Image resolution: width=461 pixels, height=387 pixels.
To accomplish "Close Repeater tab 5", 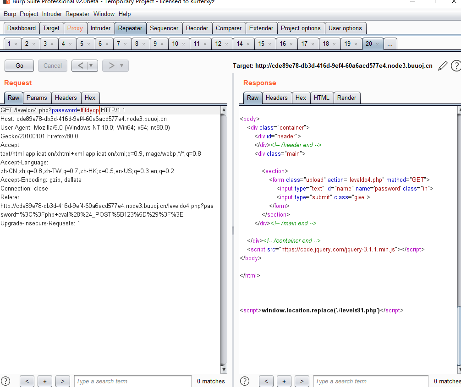I will 88,44.
